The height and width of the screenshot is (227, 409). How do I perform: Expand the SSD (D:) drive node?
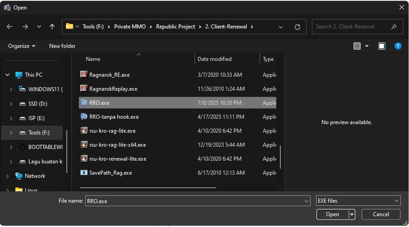point(11,104)
